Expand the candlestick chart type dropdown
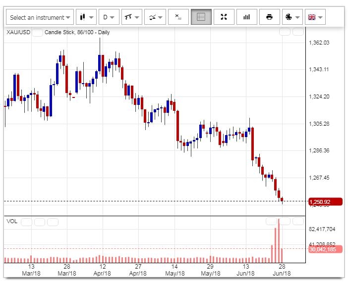 86,17
